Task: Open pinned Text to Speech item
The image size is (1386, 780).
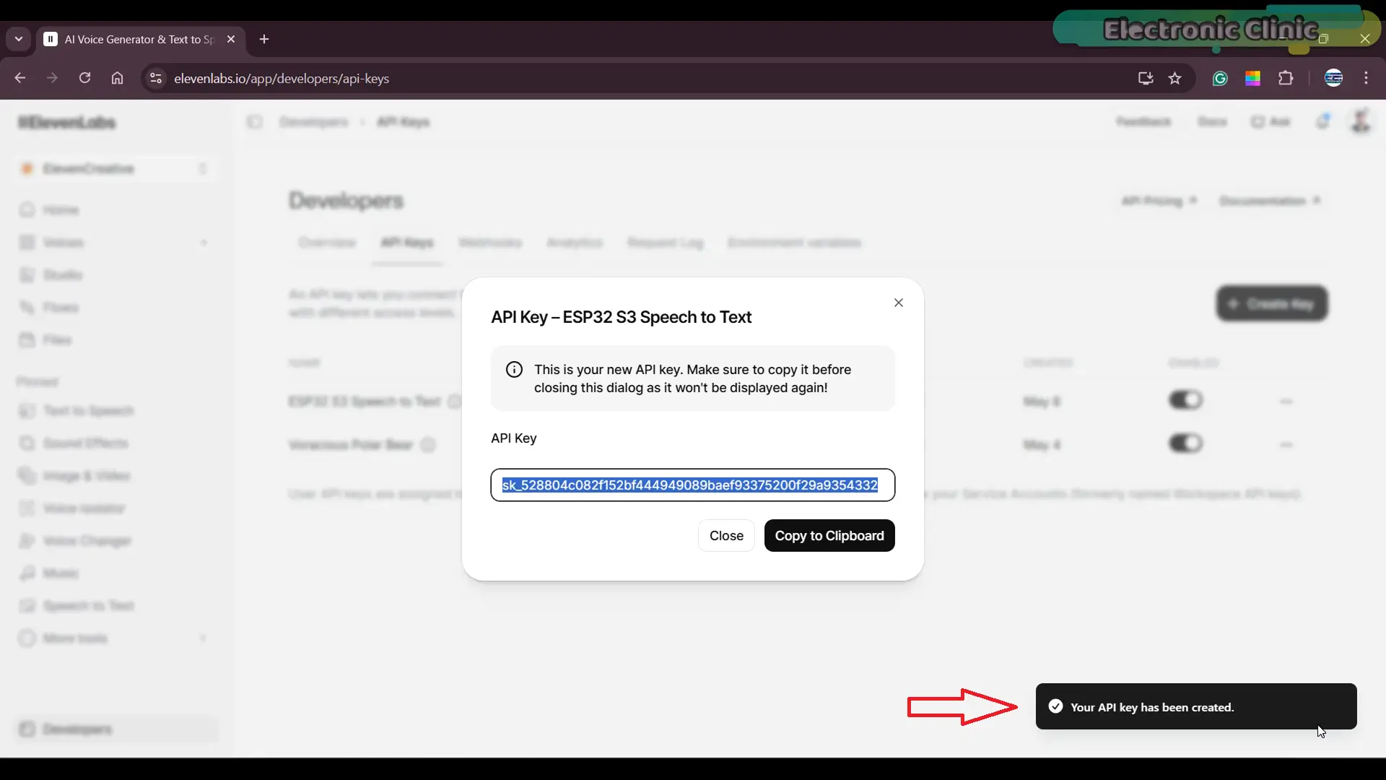Action: pyautogui.click(x=88, y=411)
